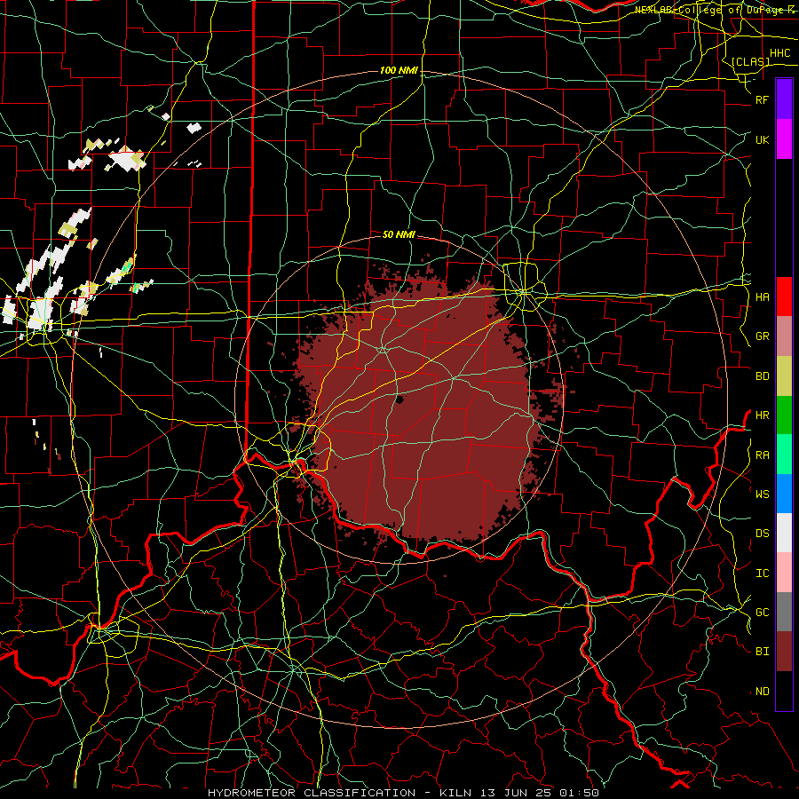This screenshot has height=799, width=799.
Task: Click the 01:50 timestamp text
Action: [x=579, y=793]
